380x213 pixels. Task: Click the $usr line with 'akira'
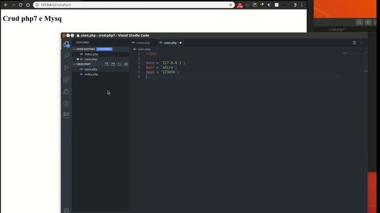(x=161, y=67)
